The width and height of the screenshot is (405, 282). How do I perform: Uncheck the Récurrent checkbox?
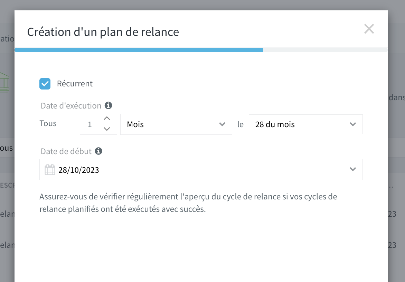[x=45, y=84]
